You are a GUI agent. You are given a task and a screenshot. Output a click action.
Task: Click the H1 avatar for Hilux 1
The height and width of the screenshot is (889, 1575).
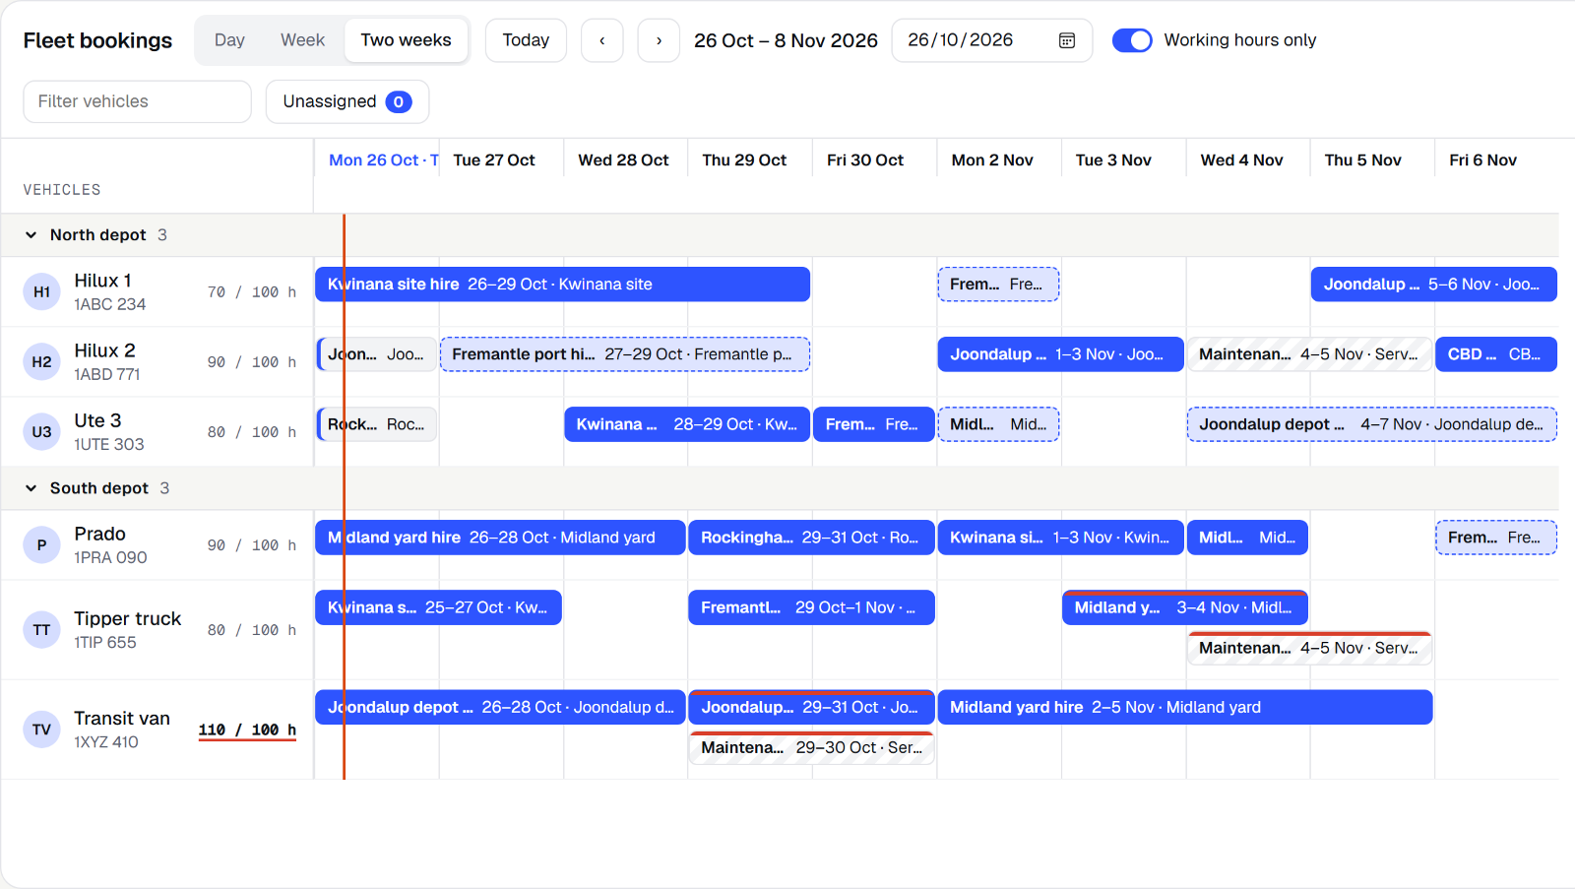pos(41,291)
